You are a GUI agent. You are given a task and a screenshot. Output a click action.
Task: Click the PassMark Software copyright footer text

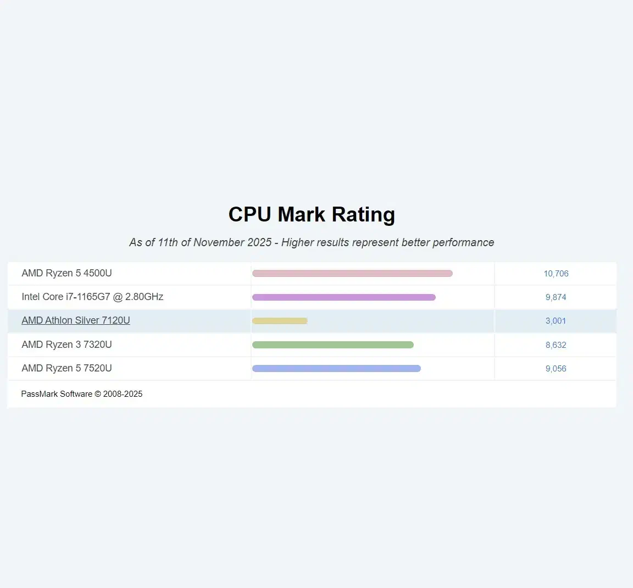coord(82,394)
